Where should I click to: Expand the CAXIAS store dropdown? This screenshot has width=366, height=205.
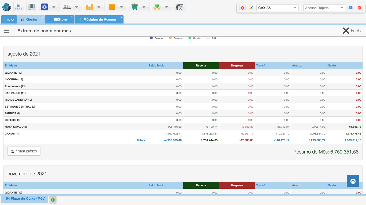[277, 8]
